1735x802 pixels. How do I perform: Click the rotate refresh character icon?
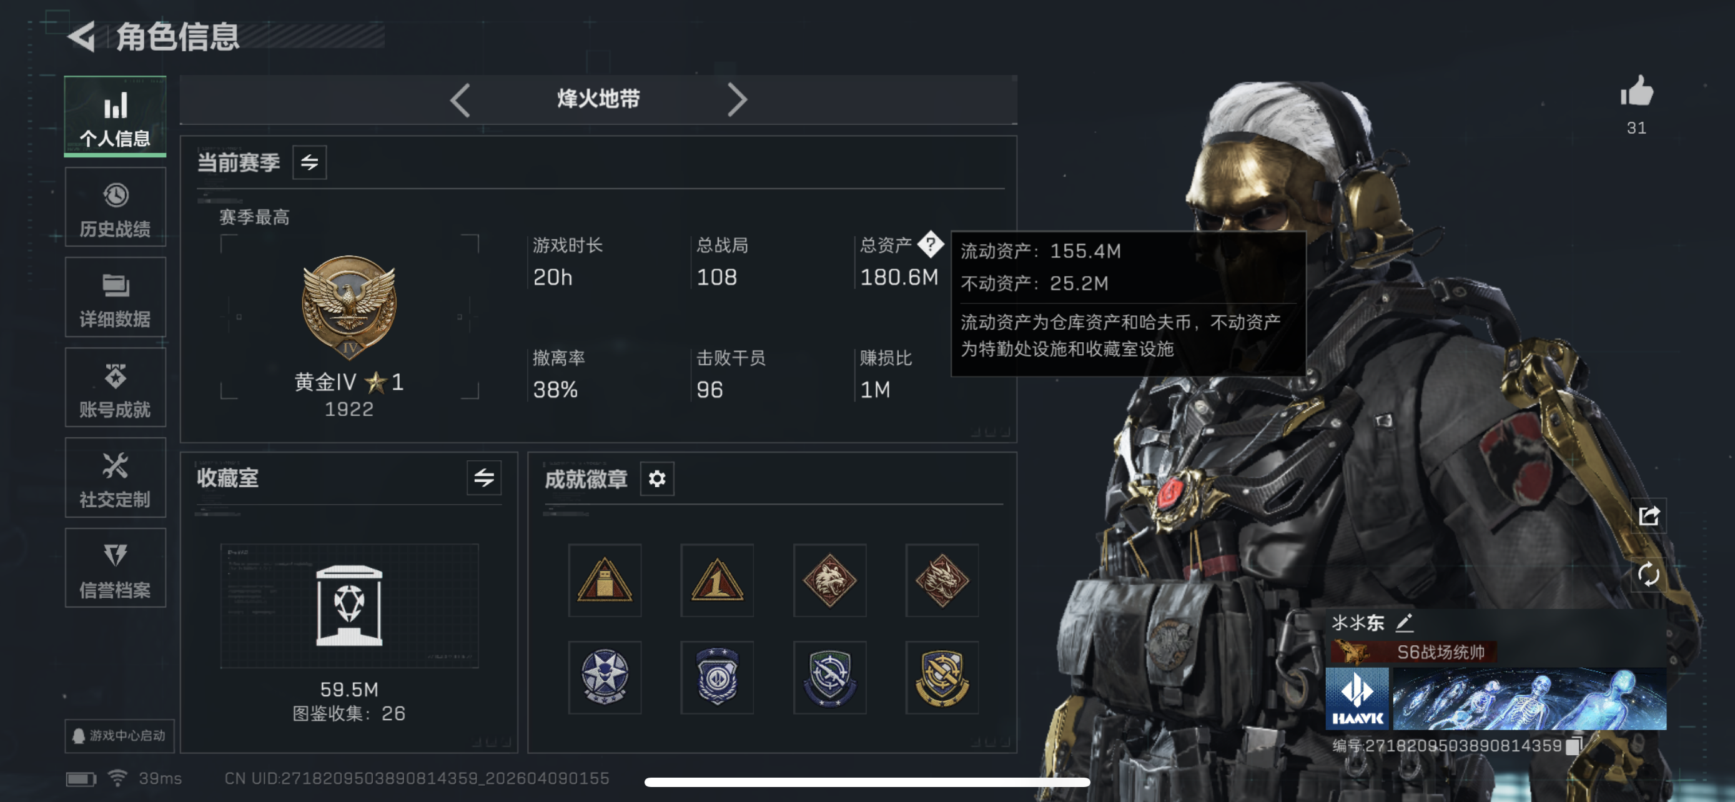click(1648, 574)
